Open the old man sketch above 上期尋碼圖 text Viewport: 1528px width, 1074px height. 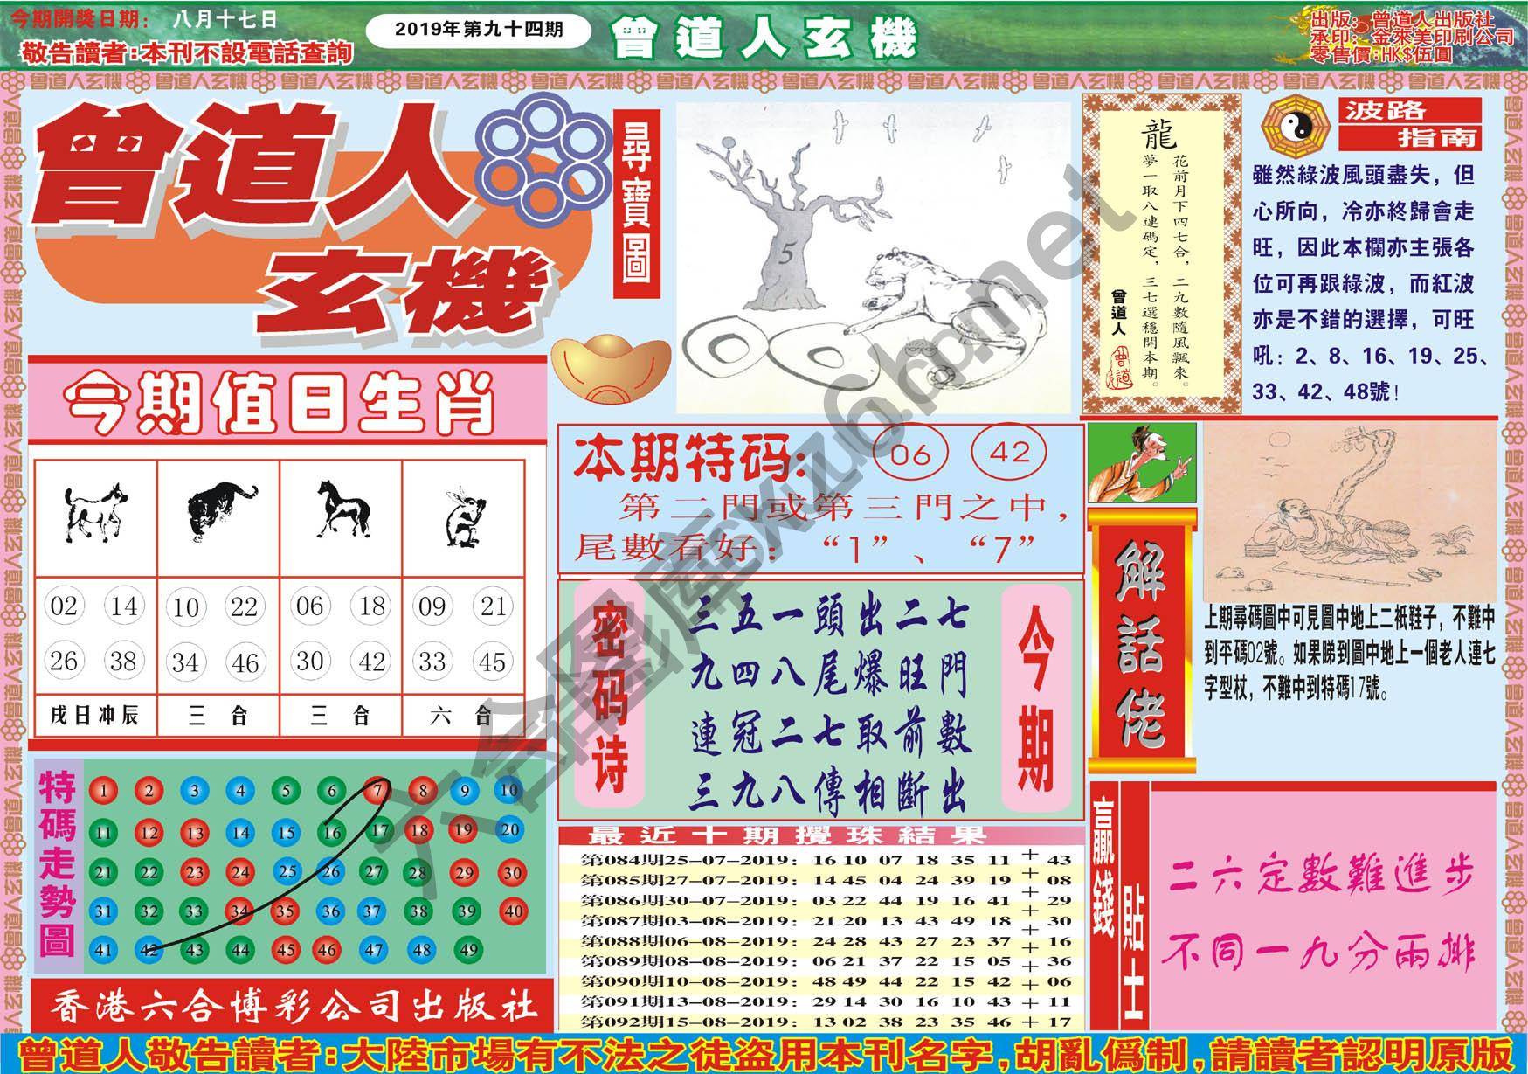(1351, 512)
